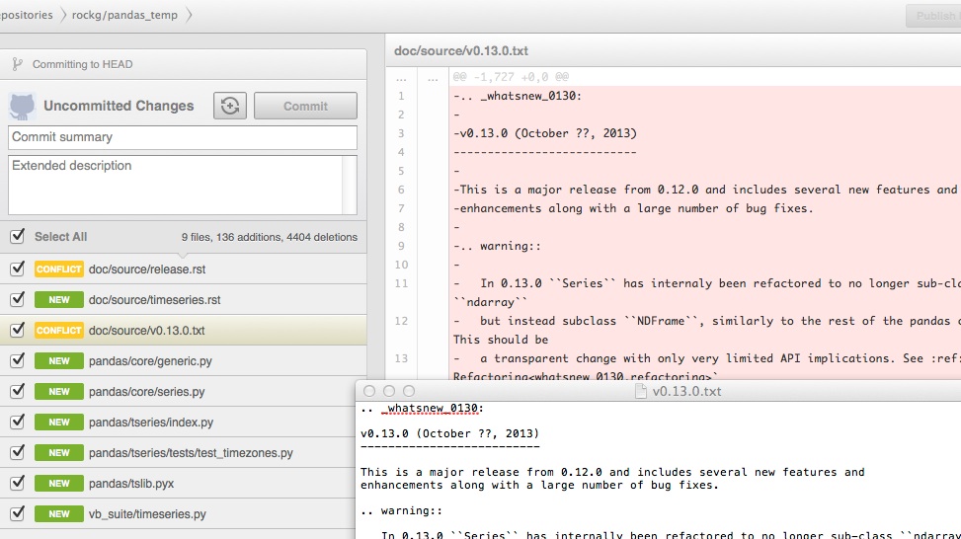The height and width of the screenshot is (539, 961).
Task: Click CONFLICT badge for doc/source/release.rst
Action: (x=59, y=269)
